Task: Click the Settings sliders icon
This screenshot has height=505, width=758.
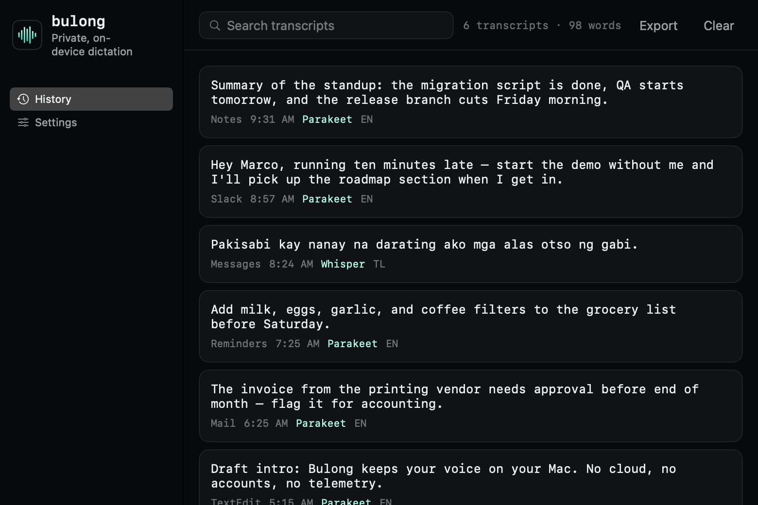Action: click(x=23, y=122)
